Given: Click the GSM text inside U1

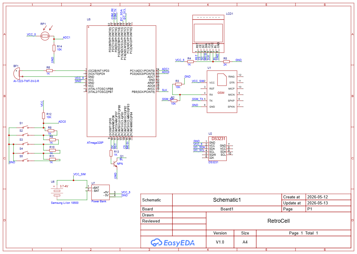Looking at the screenshot, I should tap(221, 93).
